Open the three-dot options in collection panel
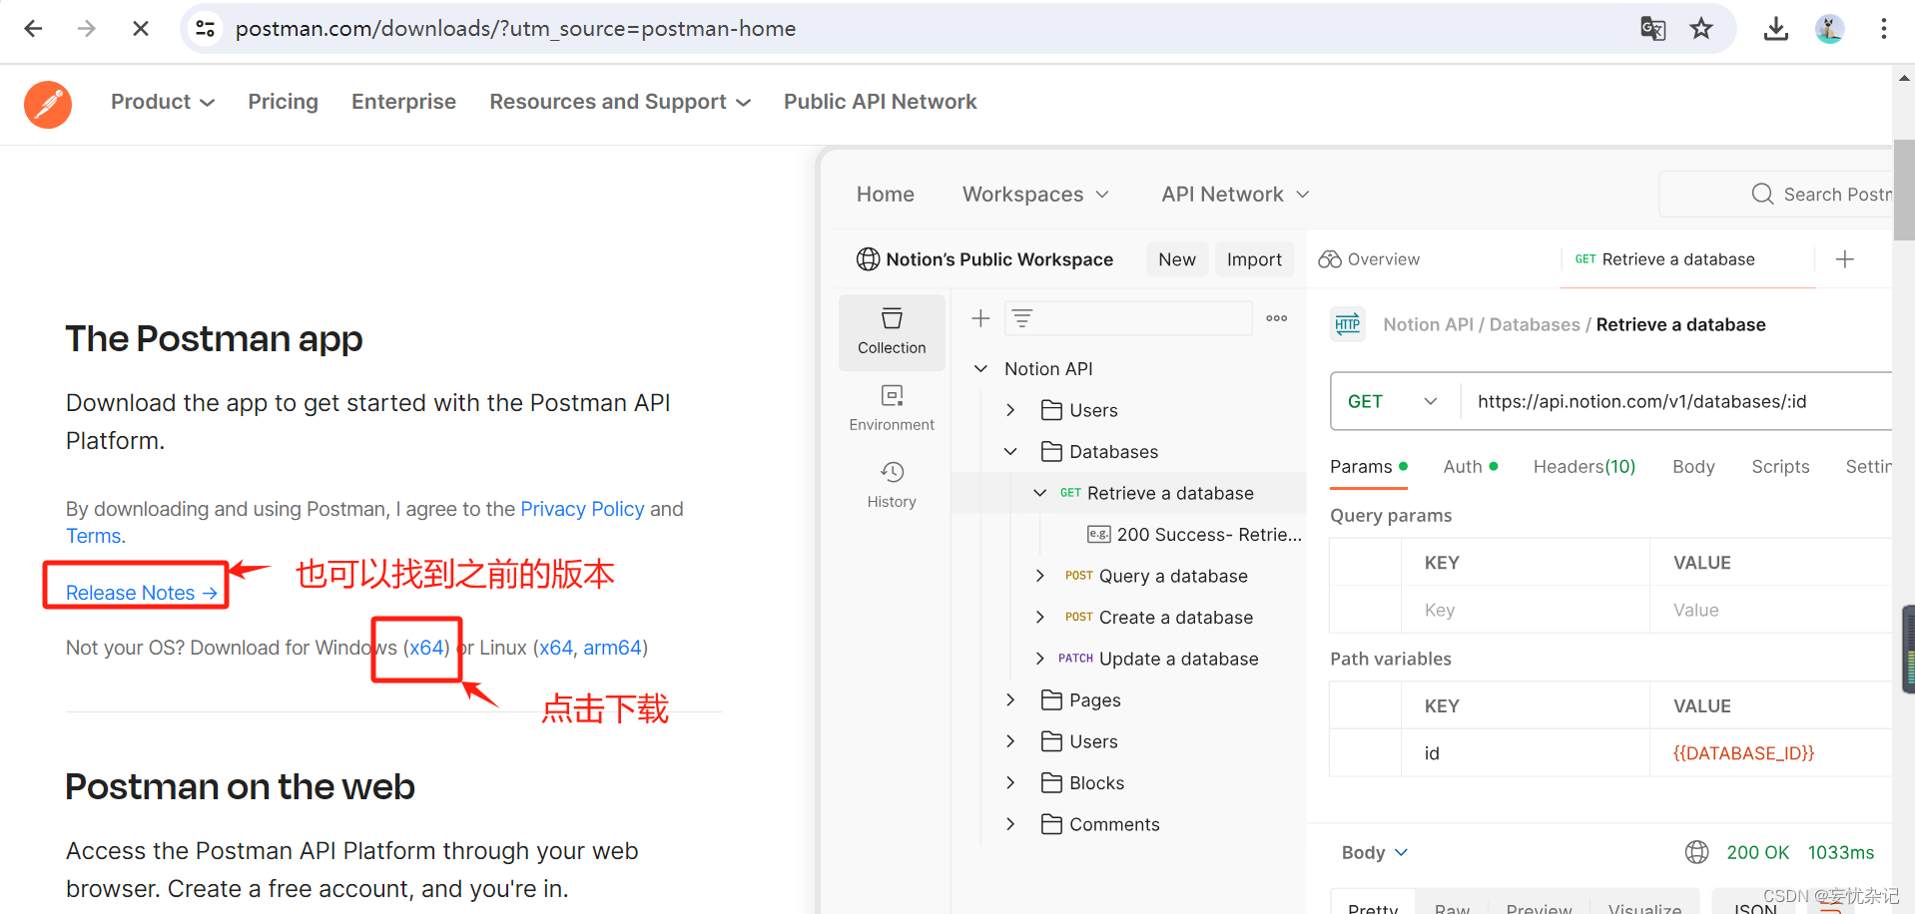Screen dimensions: 1915x914 (x=1276, y=318)
